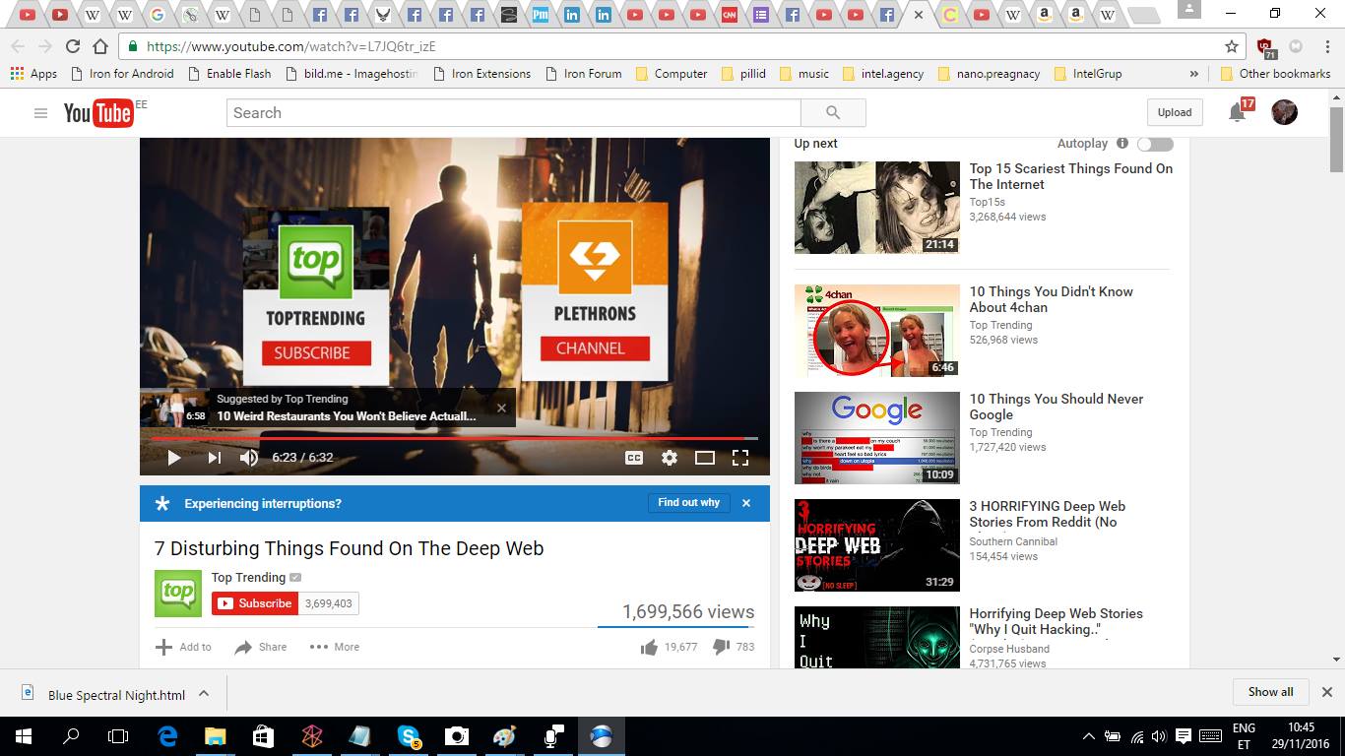
Task: Go to YouTube home logo
Action: click(98, 113)
